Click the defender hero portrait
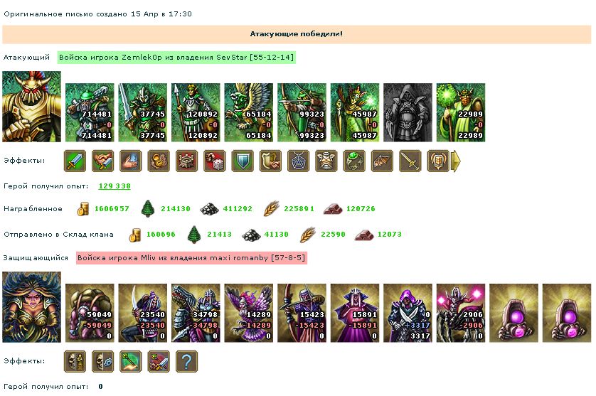This screenshot has width=596, height=396. pos(31,307)
